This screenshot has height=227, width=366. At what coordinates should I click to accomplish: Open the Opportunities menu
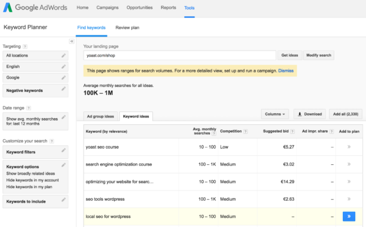[140, 8]
